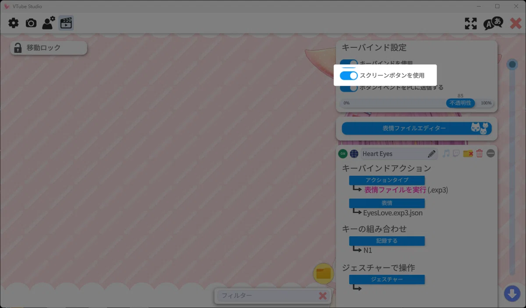Open the gear settings icon
The image size is (526, 308).
click(x=14, y=23)
